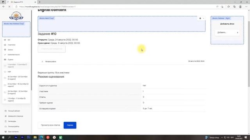Open the '1 Октября - 7 Октября' section

(x=16, y=100)
